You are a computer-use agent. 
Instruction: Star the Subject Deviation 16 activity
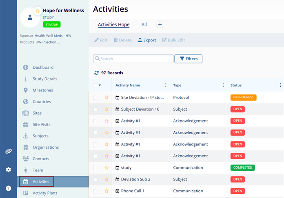coord(107,109)
